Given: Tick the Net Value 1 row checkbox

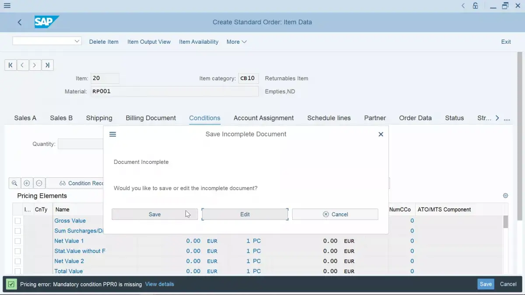Looking at the screenshot, I should coord(18,241).
